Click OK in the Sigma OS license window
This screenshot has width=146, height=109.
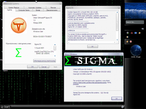[93, 47]
